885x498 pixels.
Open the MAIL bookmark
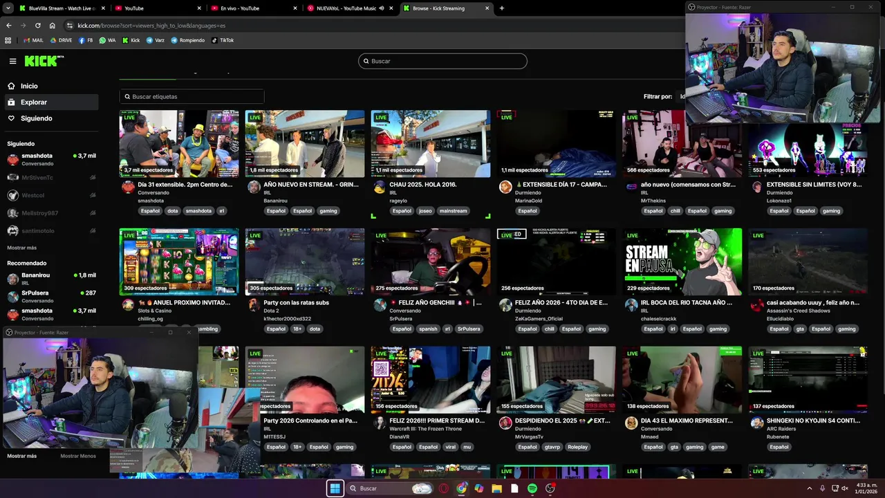click(x=33, y=40)
